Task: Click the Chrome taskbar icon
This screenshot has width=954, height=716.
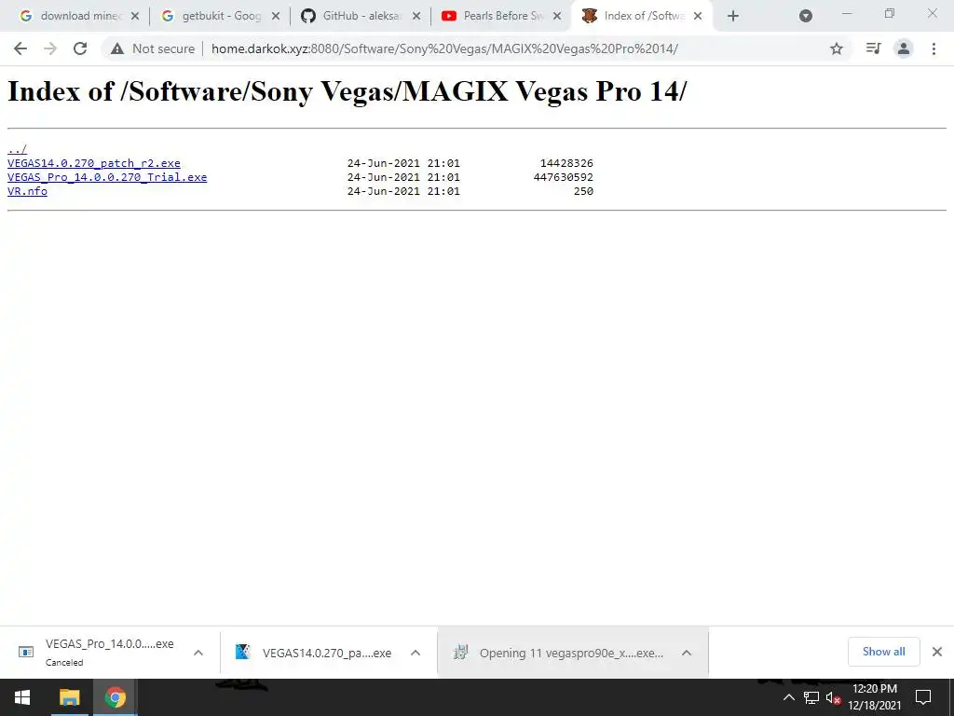Action: tap(115, 697)
